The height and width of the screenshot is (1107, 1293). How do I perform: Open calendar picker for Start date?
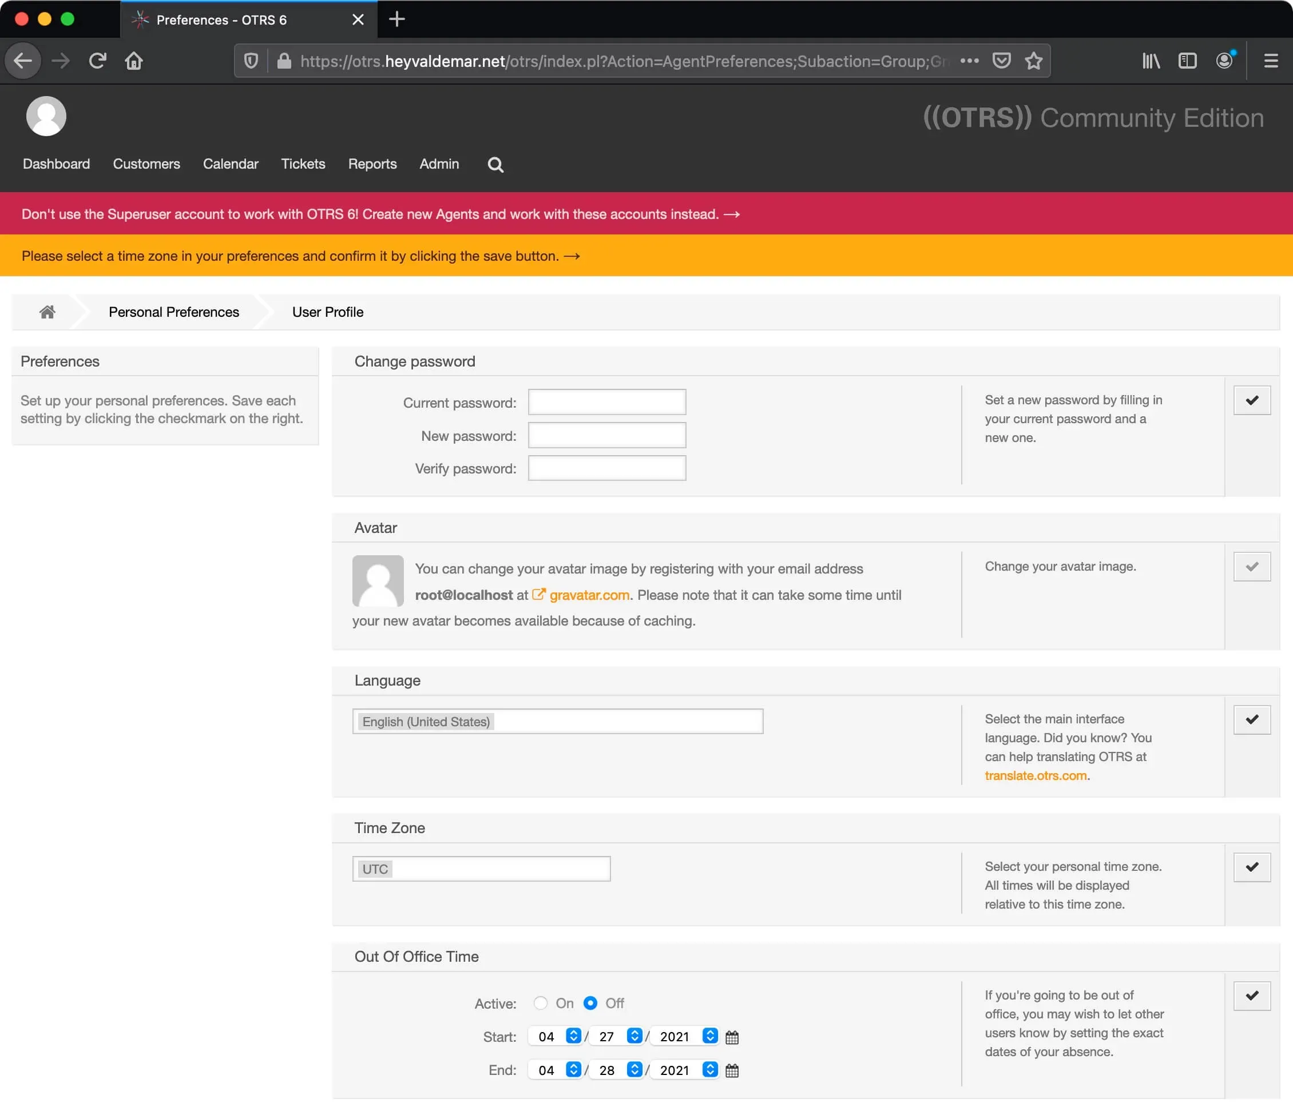coord(732,1037)
